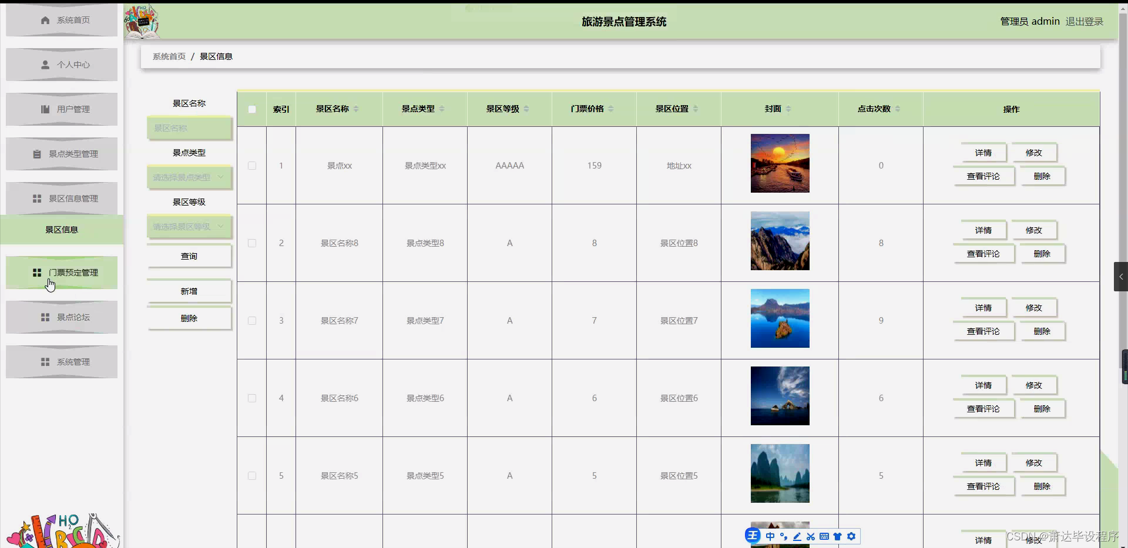Open lake cover thumbnail of 景区名称7

(780, 318)
